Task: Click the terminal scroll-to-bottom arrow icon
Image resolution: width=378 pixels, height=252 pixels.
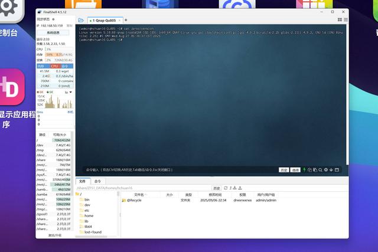Action: [x=331, y=170]
